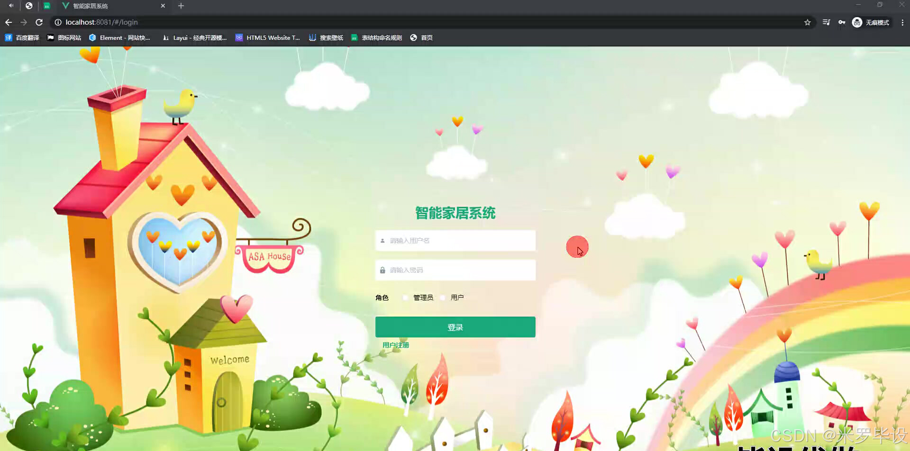Open the 无痕模式 incognito indicator
The height and width of the screenshot is (451, 910).
(871, 22)
